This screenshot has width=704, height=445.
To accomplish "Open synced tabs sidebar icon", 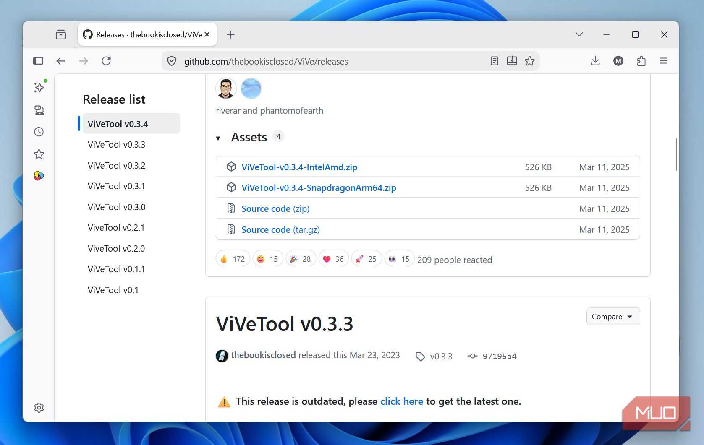I will pyautogui.click(x=39, y=110).
